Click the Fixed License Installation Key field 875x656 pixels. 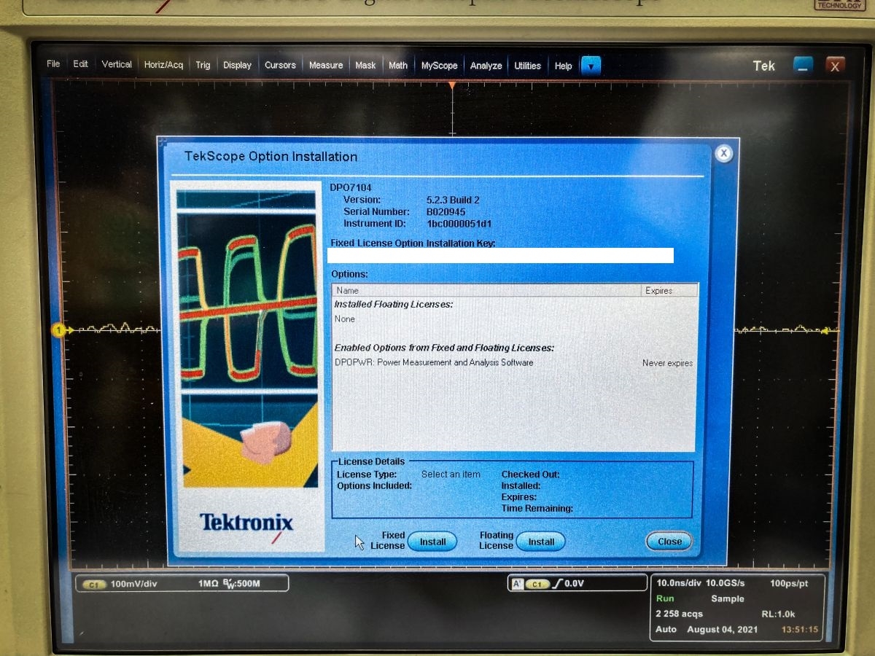point(501,256)
